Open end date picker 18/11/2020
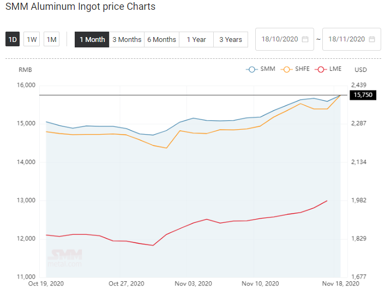Viewport: 385px width, 291px height. 352,39
